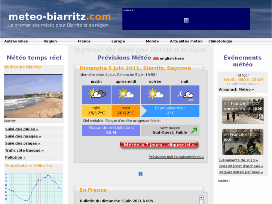The height and width of the screenshot is (204, 272).
Task: View the Biarritz beach webcam image
Action: click(x=33, y=96)
